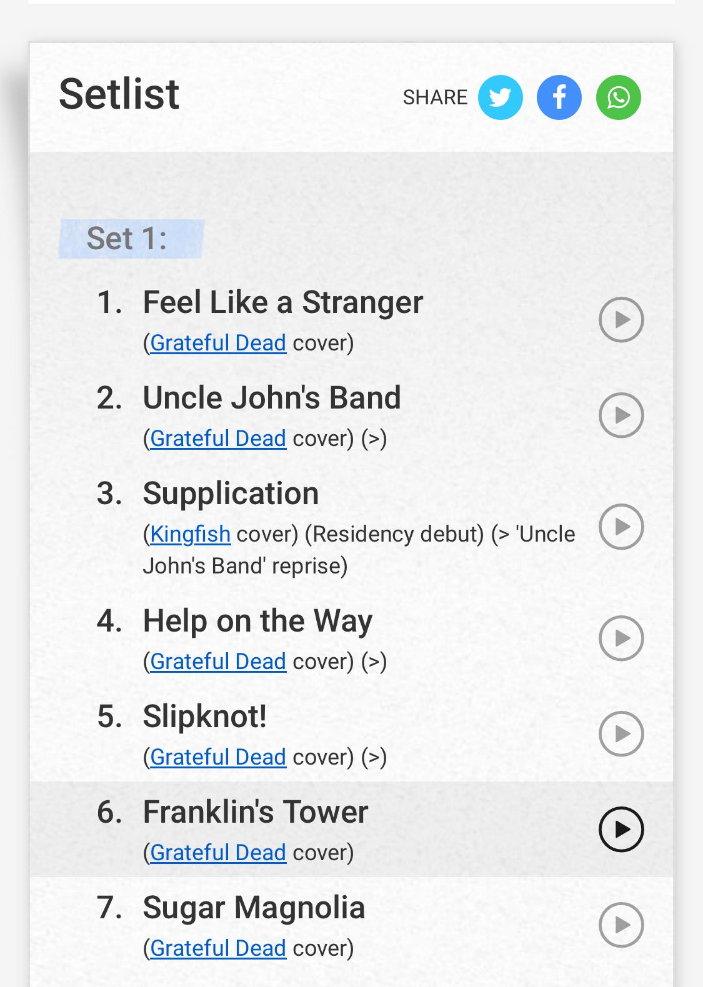The width and height of the screenshot is (703, 987).
Task: Play Help on the Way
Action: tap(621, 638)
